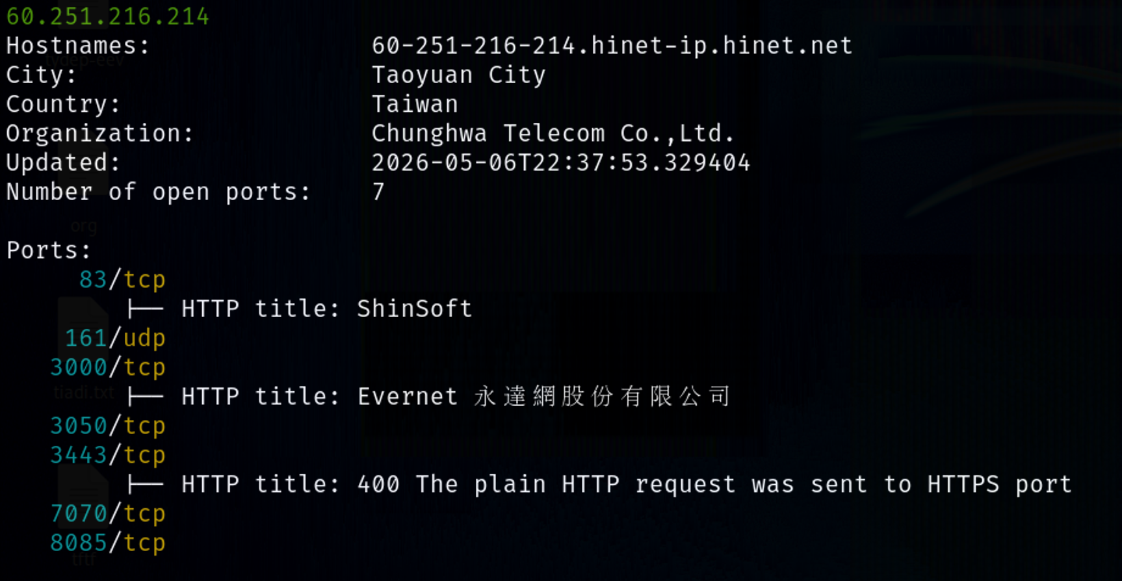Click the open ports count 7
Screen dimensions: 1122x581
[378, 192]
